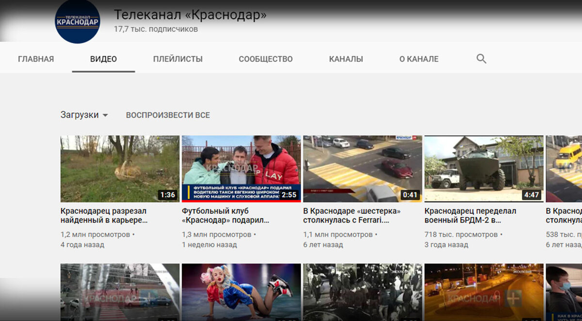Open the КАНАЛЫ tab
The image size is (582, 321).
(346, 59)
